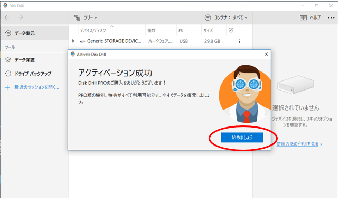Close the Activate Disk Drill dialog
This screenshot has width=339, height=199.
point(266,54)
